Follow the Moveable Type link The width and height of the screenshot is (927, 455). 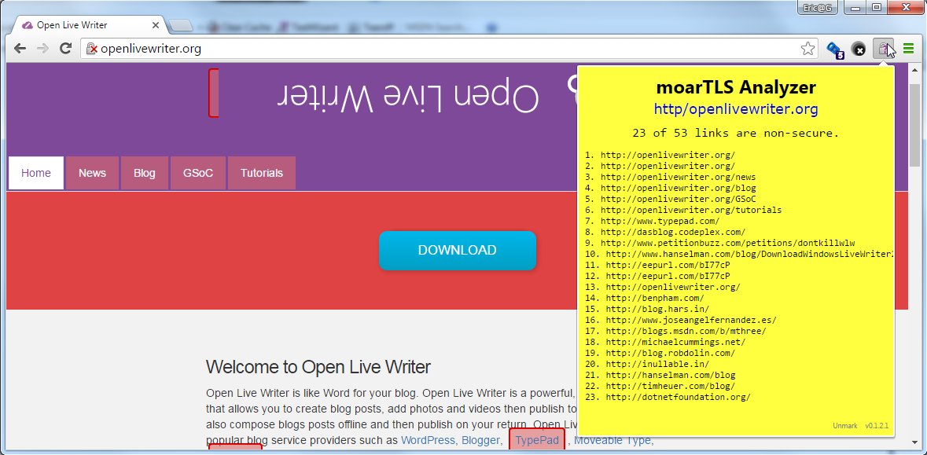click(x=613, y=440)
